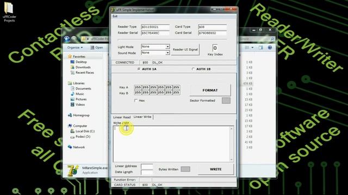This screenshot has width=348, height=195.
Task: Open the uFRCoder Projects desktop folder
Action: (9, 12)
